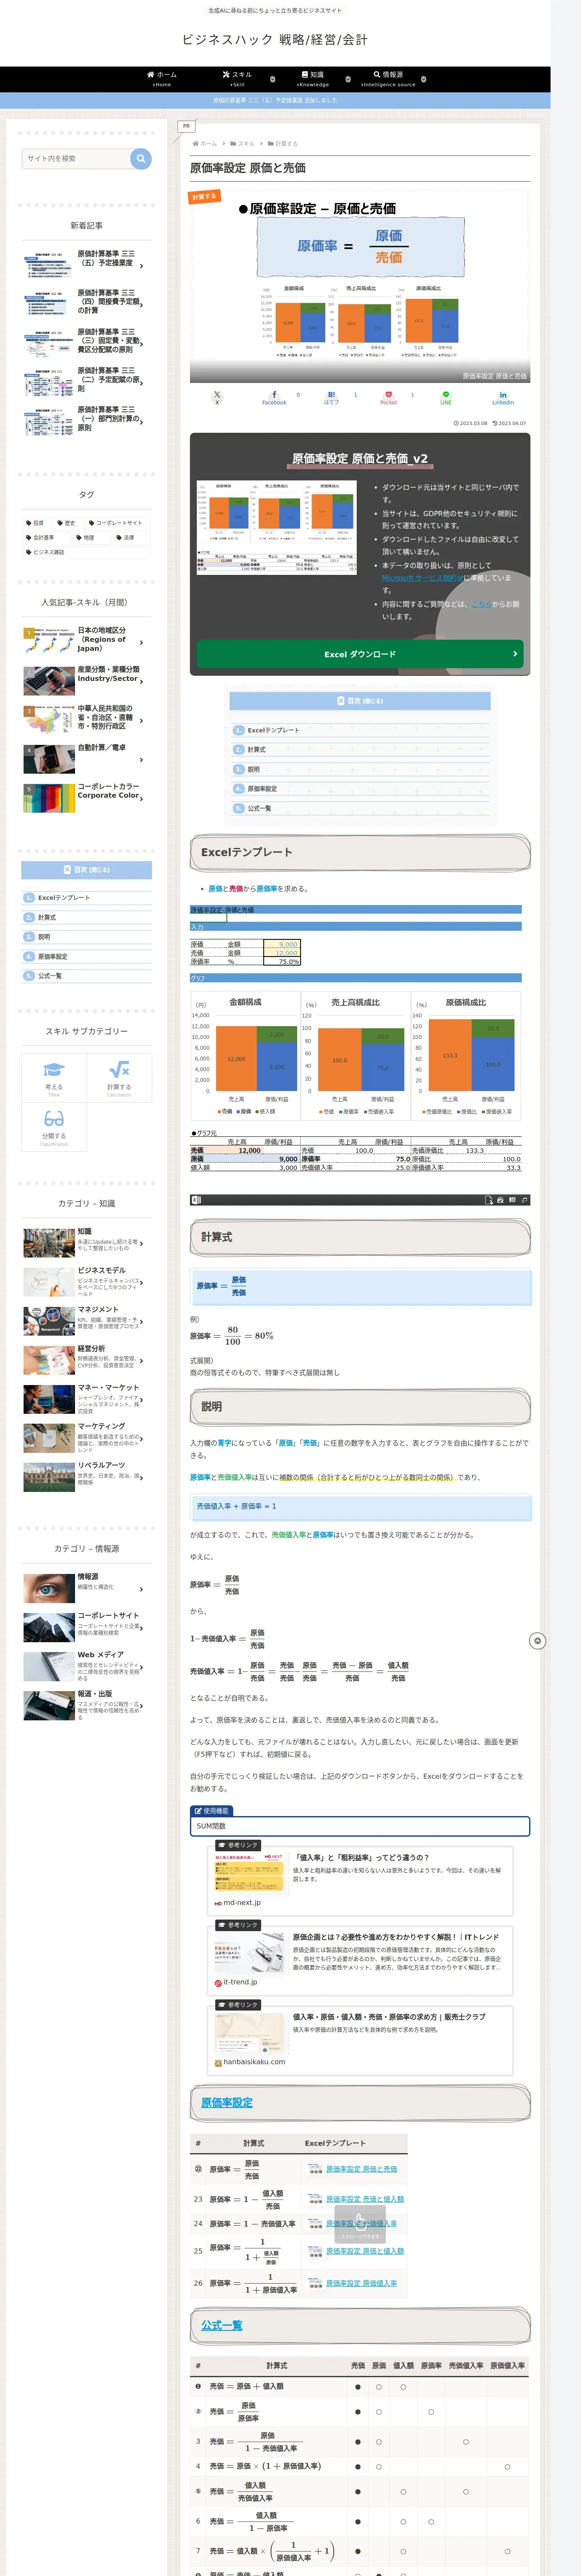The width and height of the screenshot is (581, 2576).
Task: Click the 計算する folder icon in breadcrumb
Action: [x=271, y=143]
